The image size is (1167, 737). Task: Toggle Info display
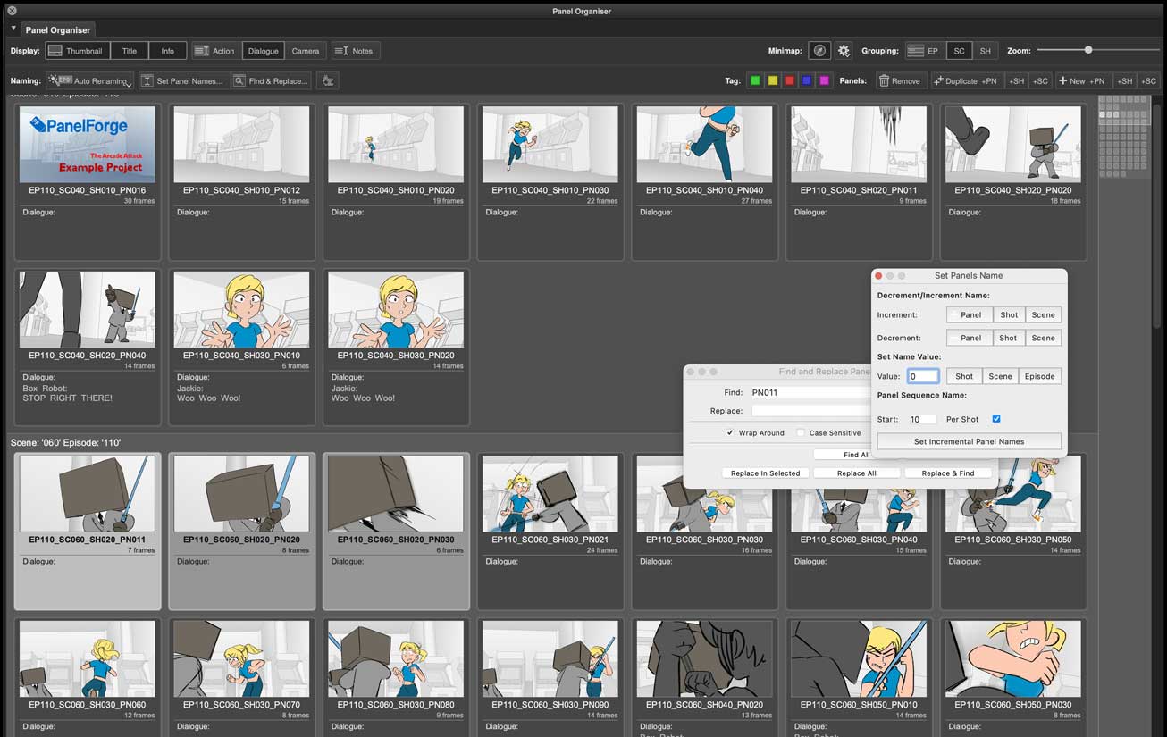pos(167,51)
